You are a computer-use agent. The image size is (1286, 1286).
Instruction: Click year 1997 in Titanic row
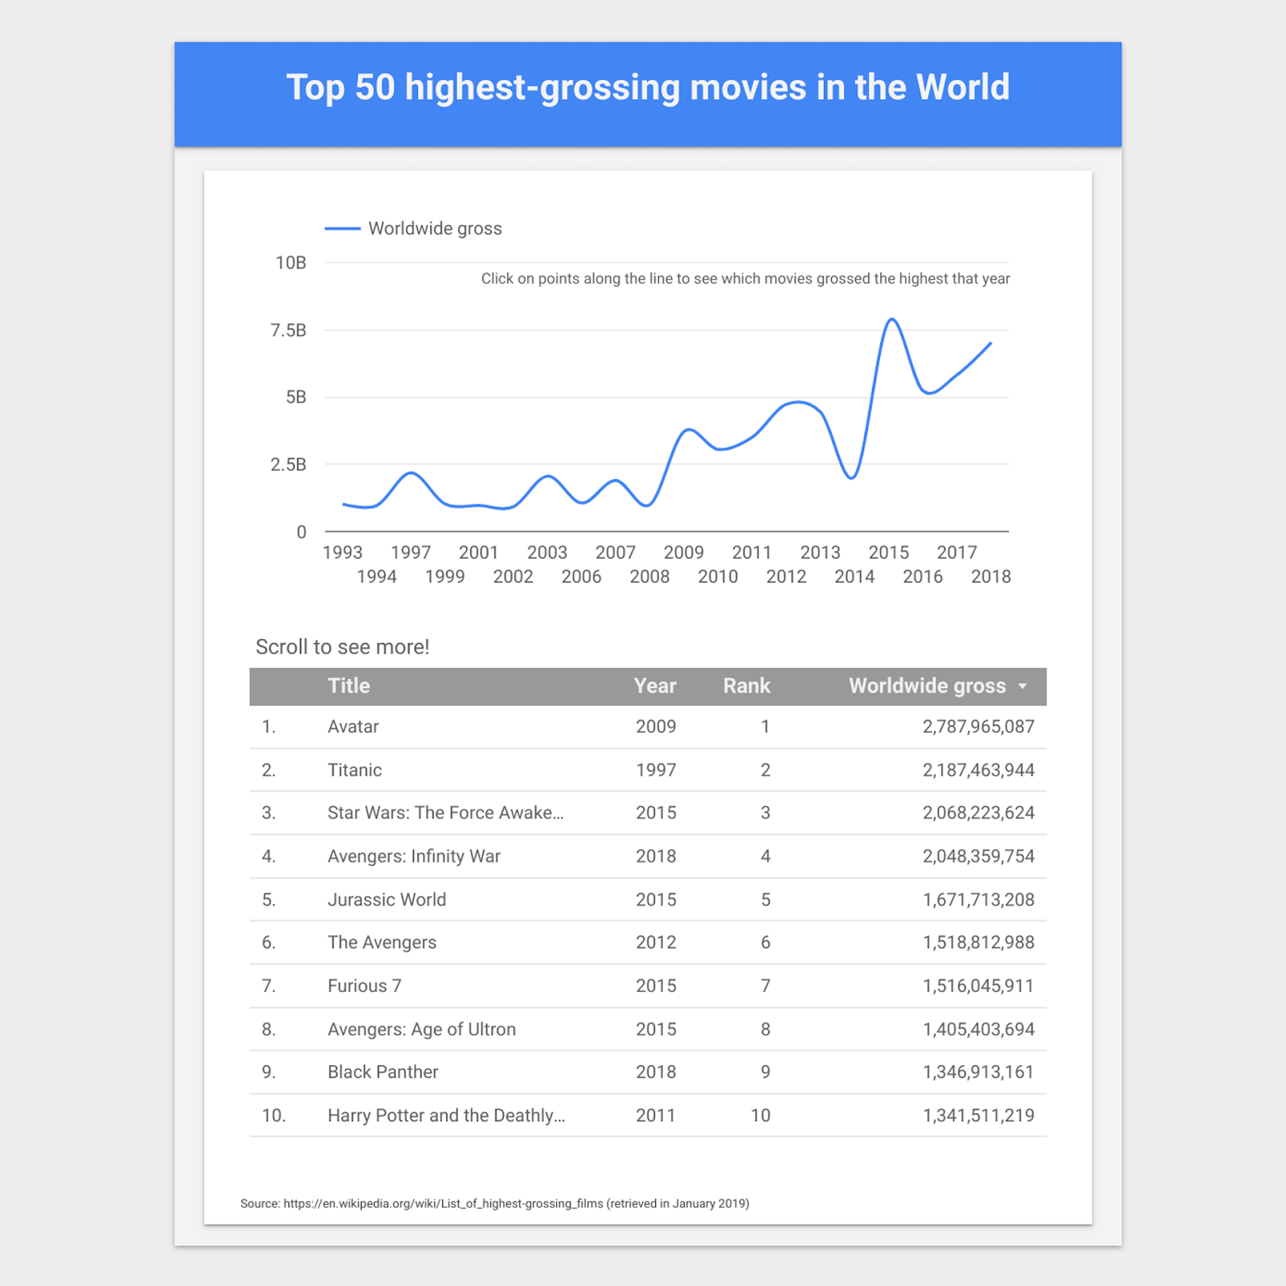[x=656, y=770]
